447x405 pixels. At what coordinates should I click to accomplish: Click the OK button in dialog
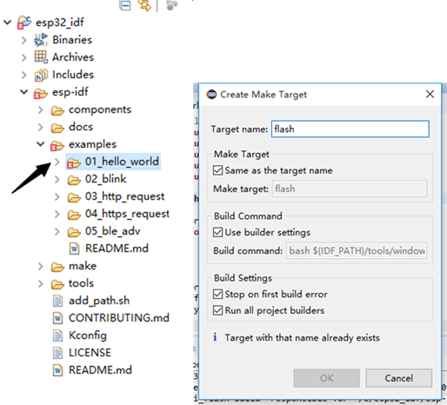(x=327, y=378)
